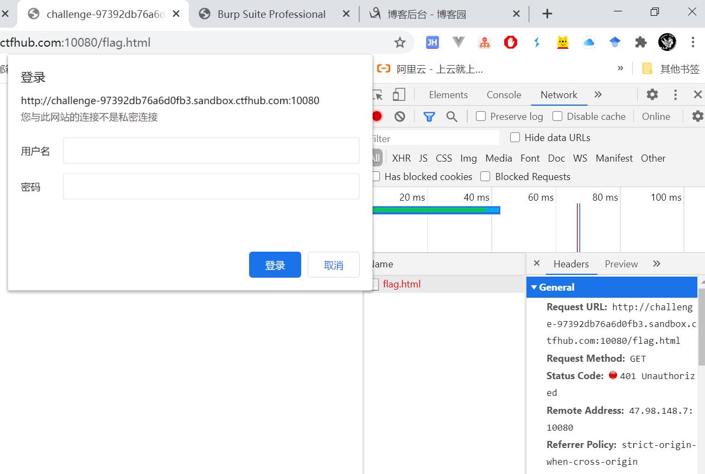This screenshot has height=474, width=705.
Task: Toggle the network filter funnel
Action: click(429, 116)
